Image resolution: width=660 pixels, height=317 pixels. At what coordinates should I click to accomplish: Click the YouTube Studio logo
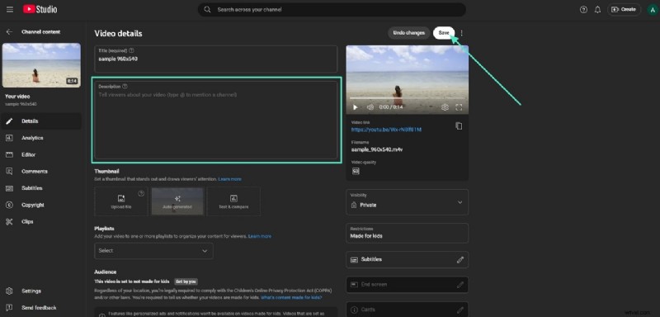(40, 9)
